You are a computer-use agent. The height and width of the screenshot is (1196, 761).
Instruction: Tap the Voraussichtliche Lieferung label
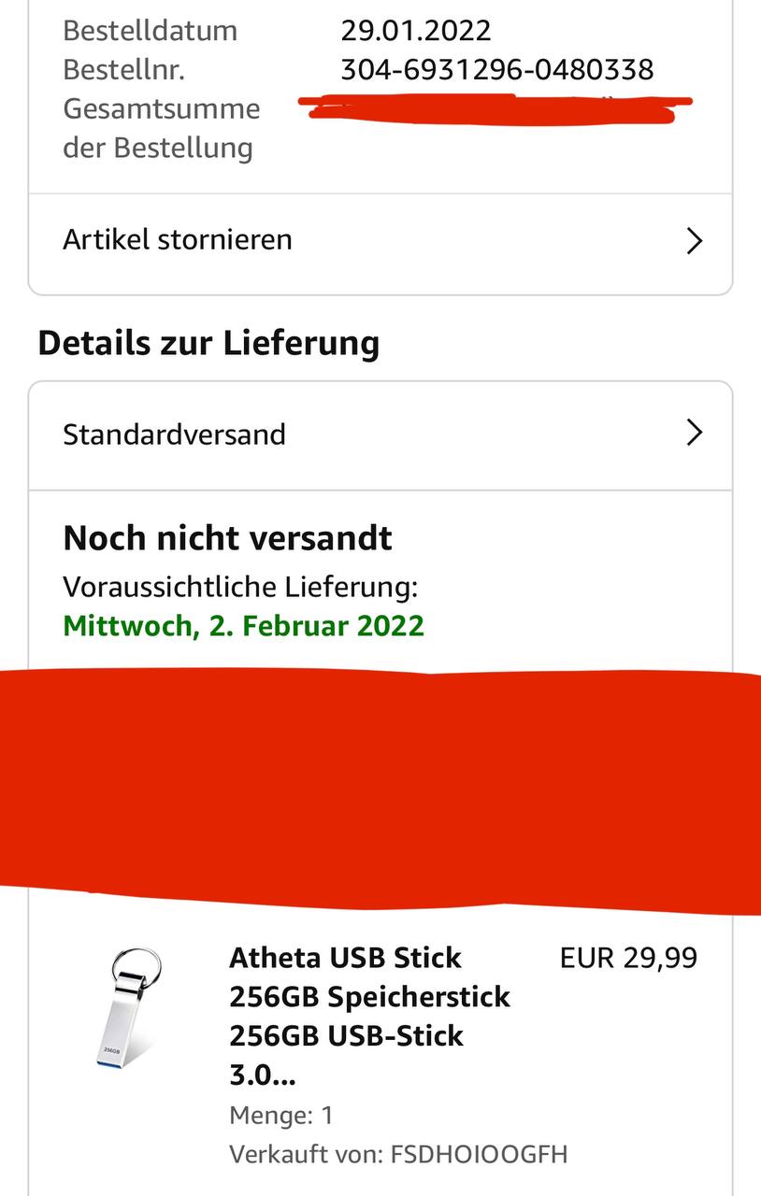[240, 588]
